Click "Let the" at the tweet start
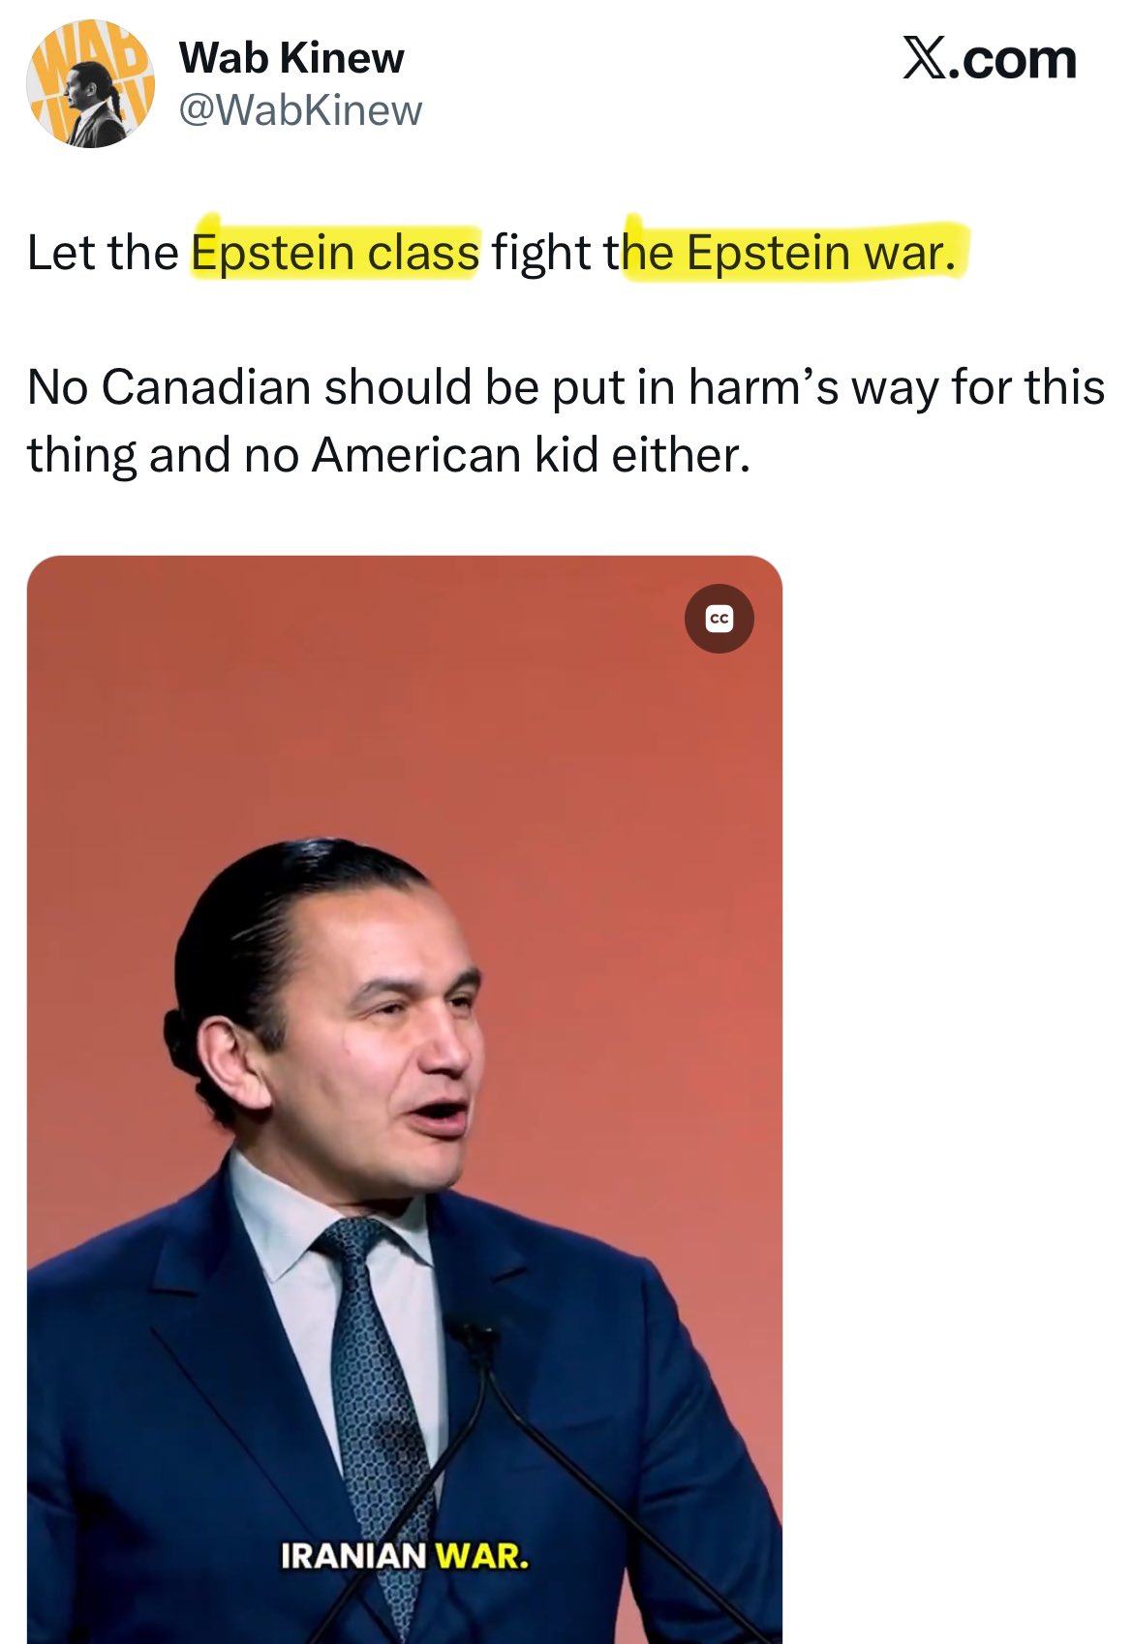1133x1644 pixels. click(103, 253)
